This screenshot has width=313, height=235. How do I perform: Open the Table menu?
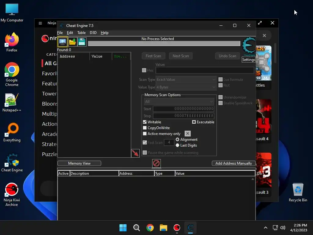pyautogui.click(x=81, y=32)
